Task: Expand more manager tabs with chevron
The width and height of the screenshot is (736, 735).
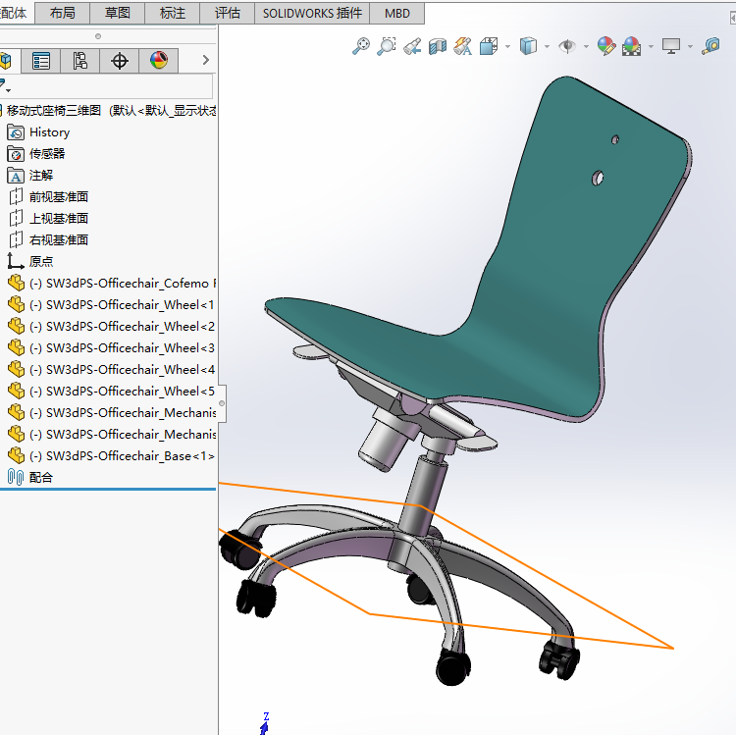Action: coord(206,60)
